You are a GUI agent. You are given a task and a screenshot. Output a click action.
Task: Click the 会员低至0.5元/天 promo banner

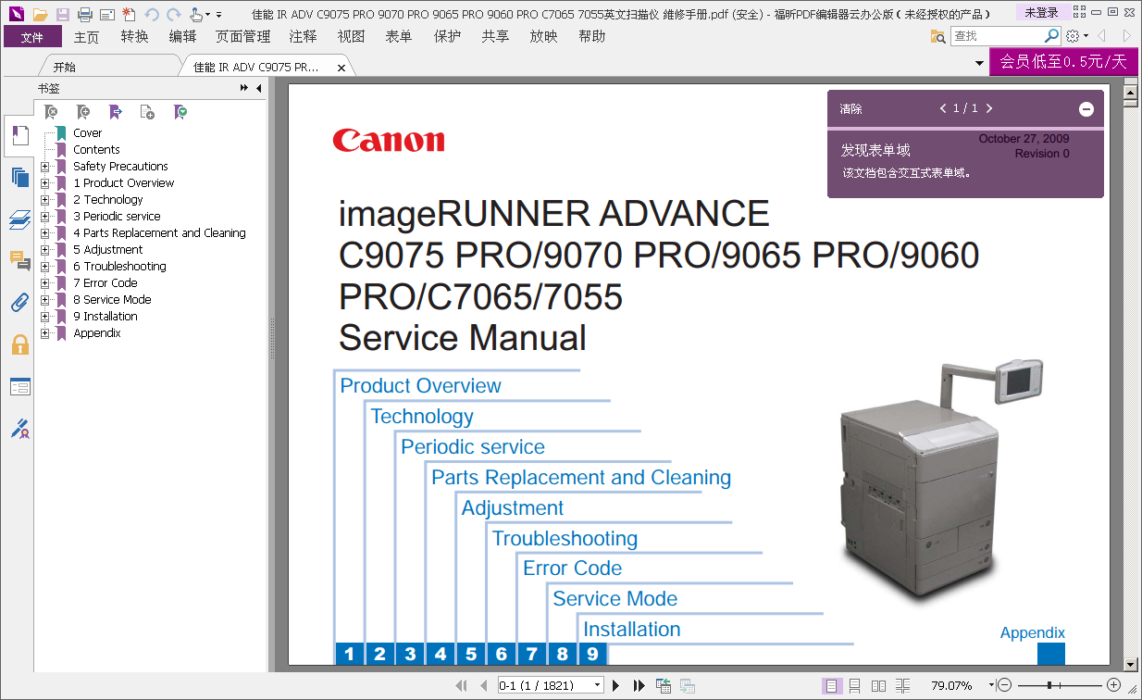tap(1062, 62)
